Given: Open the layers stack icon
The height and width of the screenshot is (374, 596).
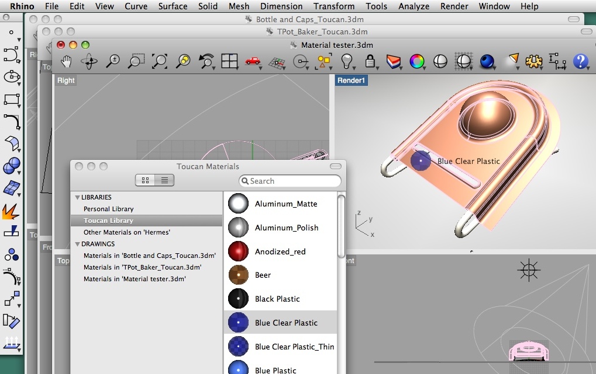Looking at the screenshot, I should (394, 61).
